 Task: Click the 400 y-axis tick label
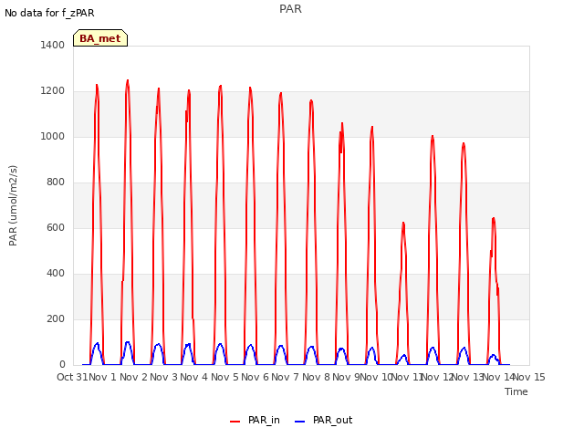click(56, 274)
